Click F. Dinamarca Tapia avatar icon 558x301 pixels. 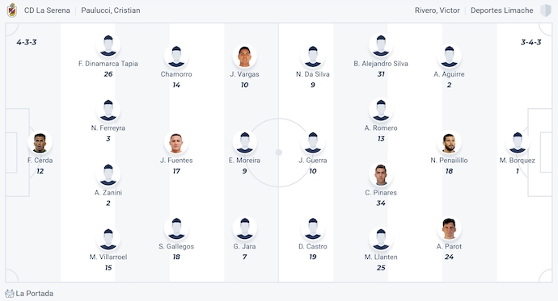[x=108, y=45]
